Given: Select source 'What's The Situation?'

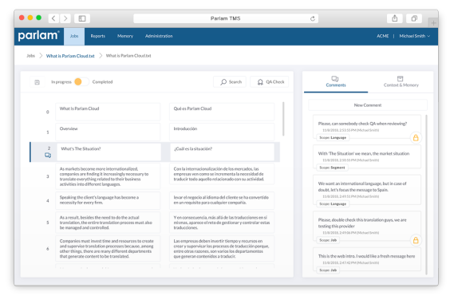Looking at the screenshot, I should point(109,152).
